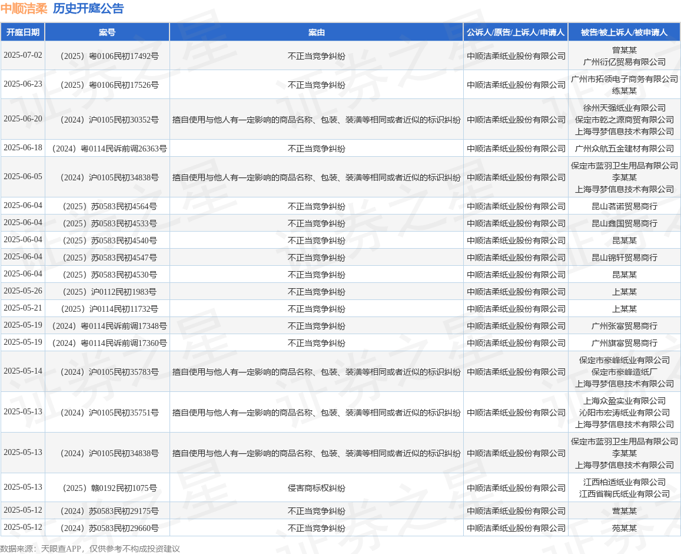The width and height of the screenshot is (681, 554).
Task: Select the 公诉人/原告/上诉人/申请人 column header
Action: click(516, 32)
